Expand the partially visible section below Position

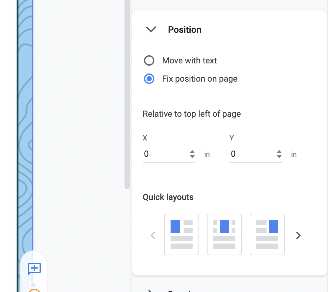click(149, 290)
